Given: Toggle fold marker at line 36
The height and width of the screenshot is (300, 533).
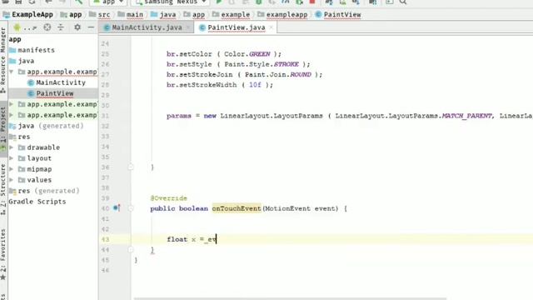Looking at the screenshot, I should (x=131, y=167).
